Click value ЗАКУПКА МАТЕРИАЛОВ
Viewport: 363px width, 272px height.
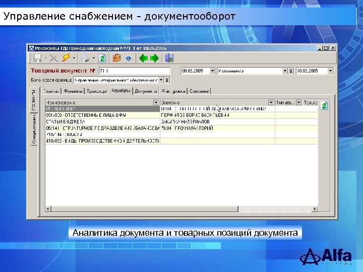click(x=185, y=121)
